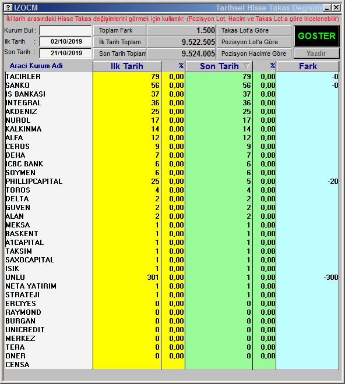Select the A1CAPITAL row

(172, 243)
